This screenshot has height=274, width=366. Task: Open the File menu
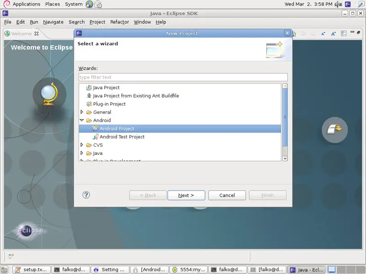[x=8, y=22]
